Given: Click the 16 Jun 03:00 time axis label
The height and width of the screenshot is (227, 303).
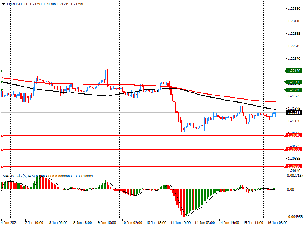Looking at the screenshot, I should (x=277, y=223).
